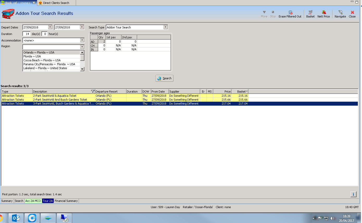Select the Tour 2A tab
This screenshot has width=362, height=223.
48,201
